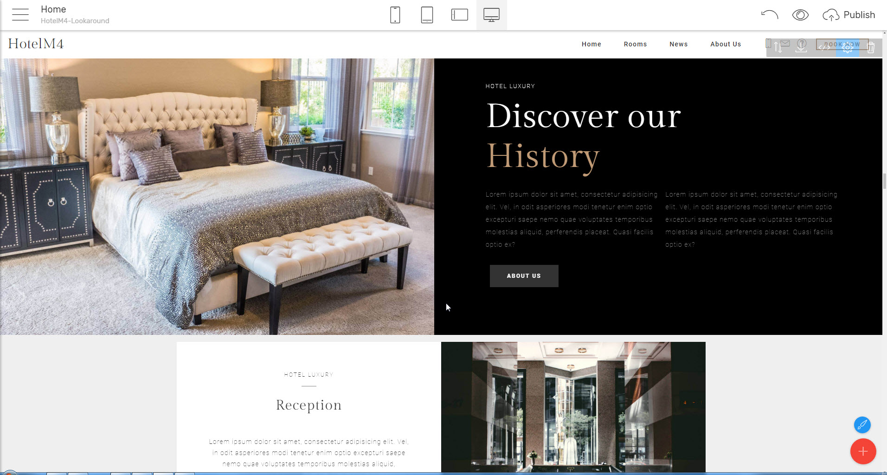Click the ABOUT US button
887x475 pixels.
(524, 276)
